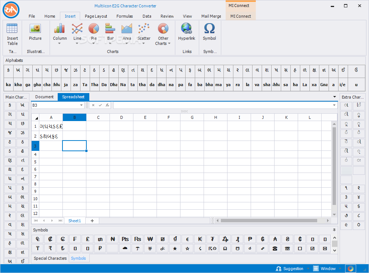Click the 'Gna' alphabet button
Screen dimensions: 369x273
point(324,85)
